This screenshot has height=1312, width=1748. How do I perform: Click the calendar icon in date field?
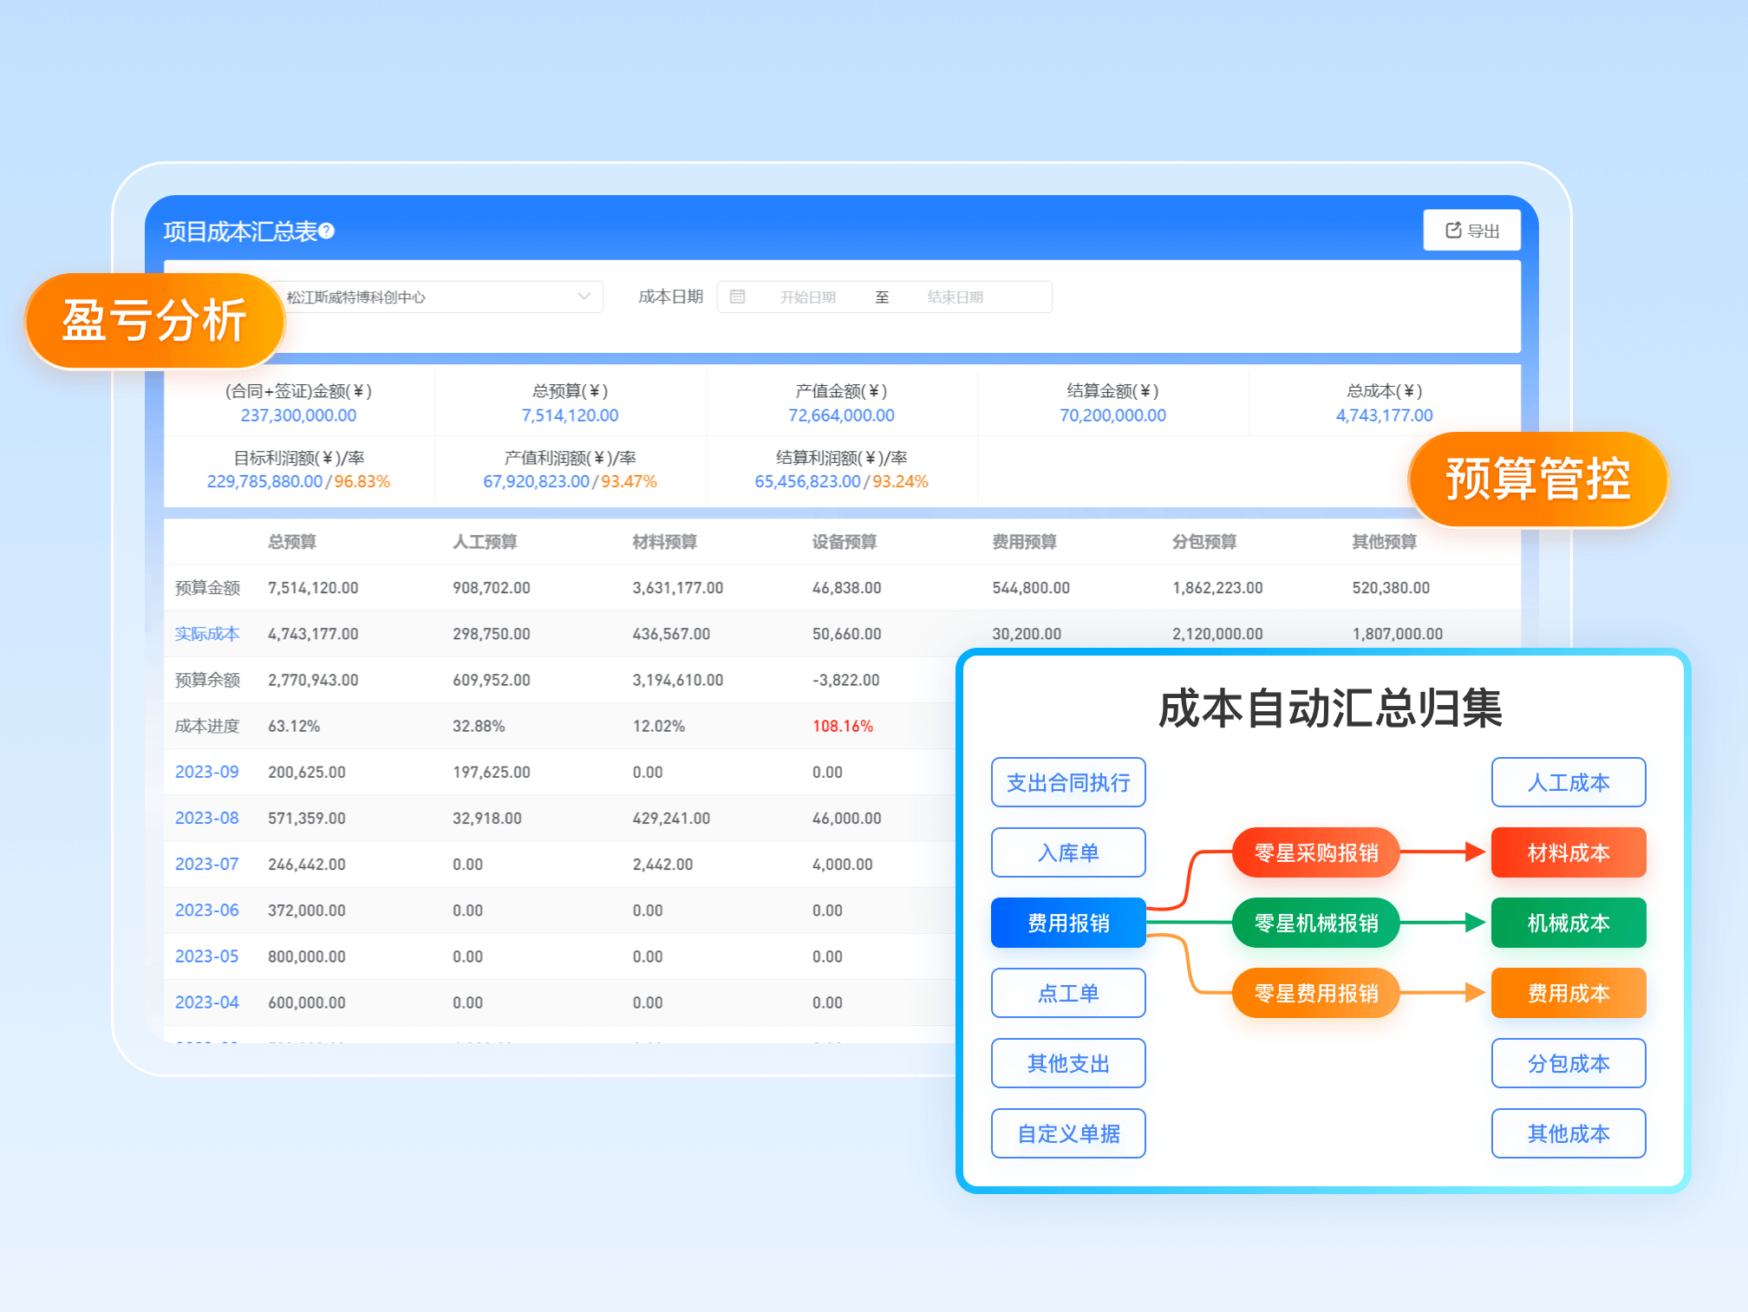(x=738, y=297)
